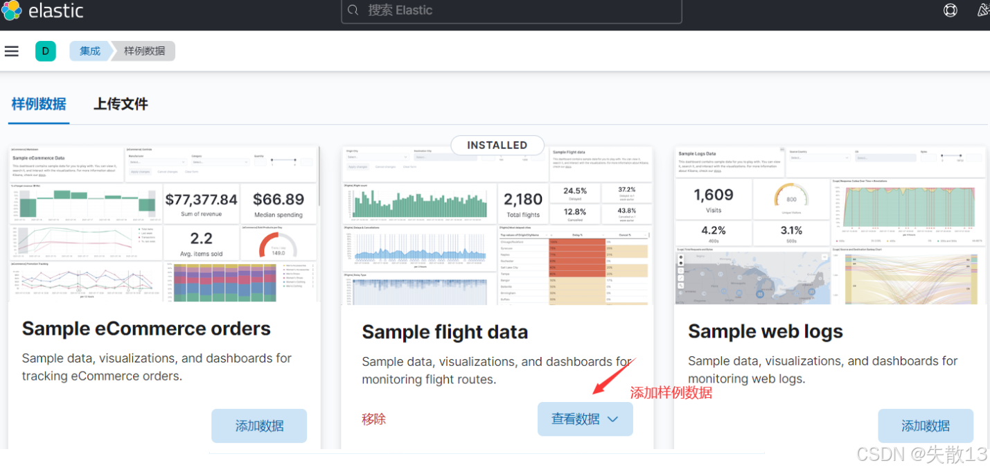Open the web logs dashboard preview thumbnail
Screen dimensions: 990x472
[830, 225]
